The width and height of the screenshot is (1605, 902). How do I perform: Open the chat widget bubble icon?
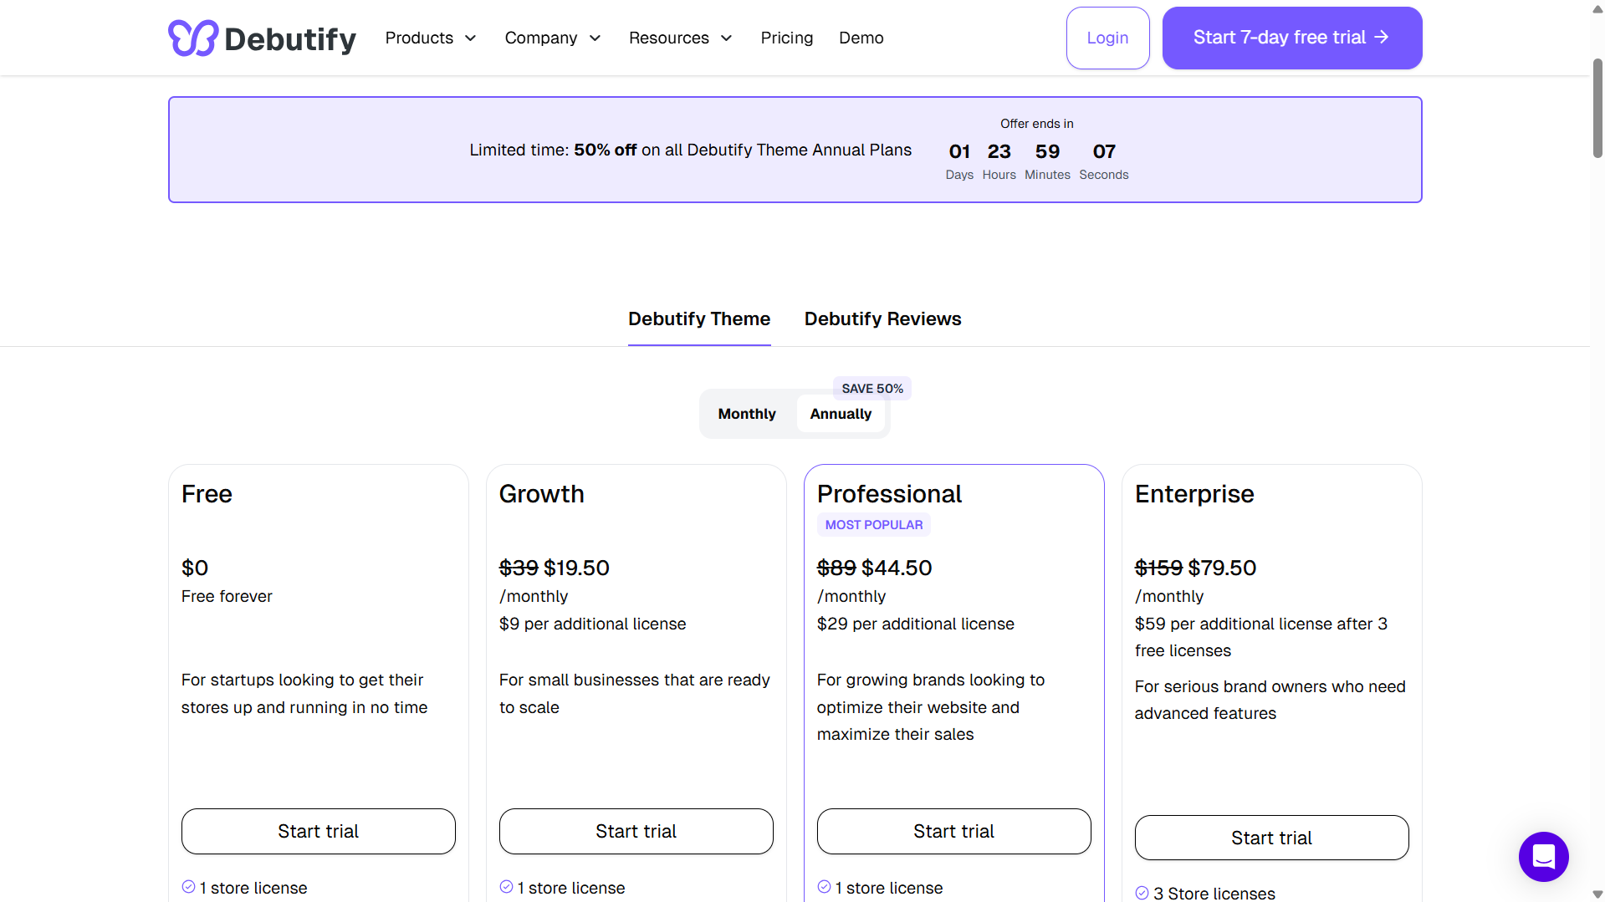(1543, 856)
